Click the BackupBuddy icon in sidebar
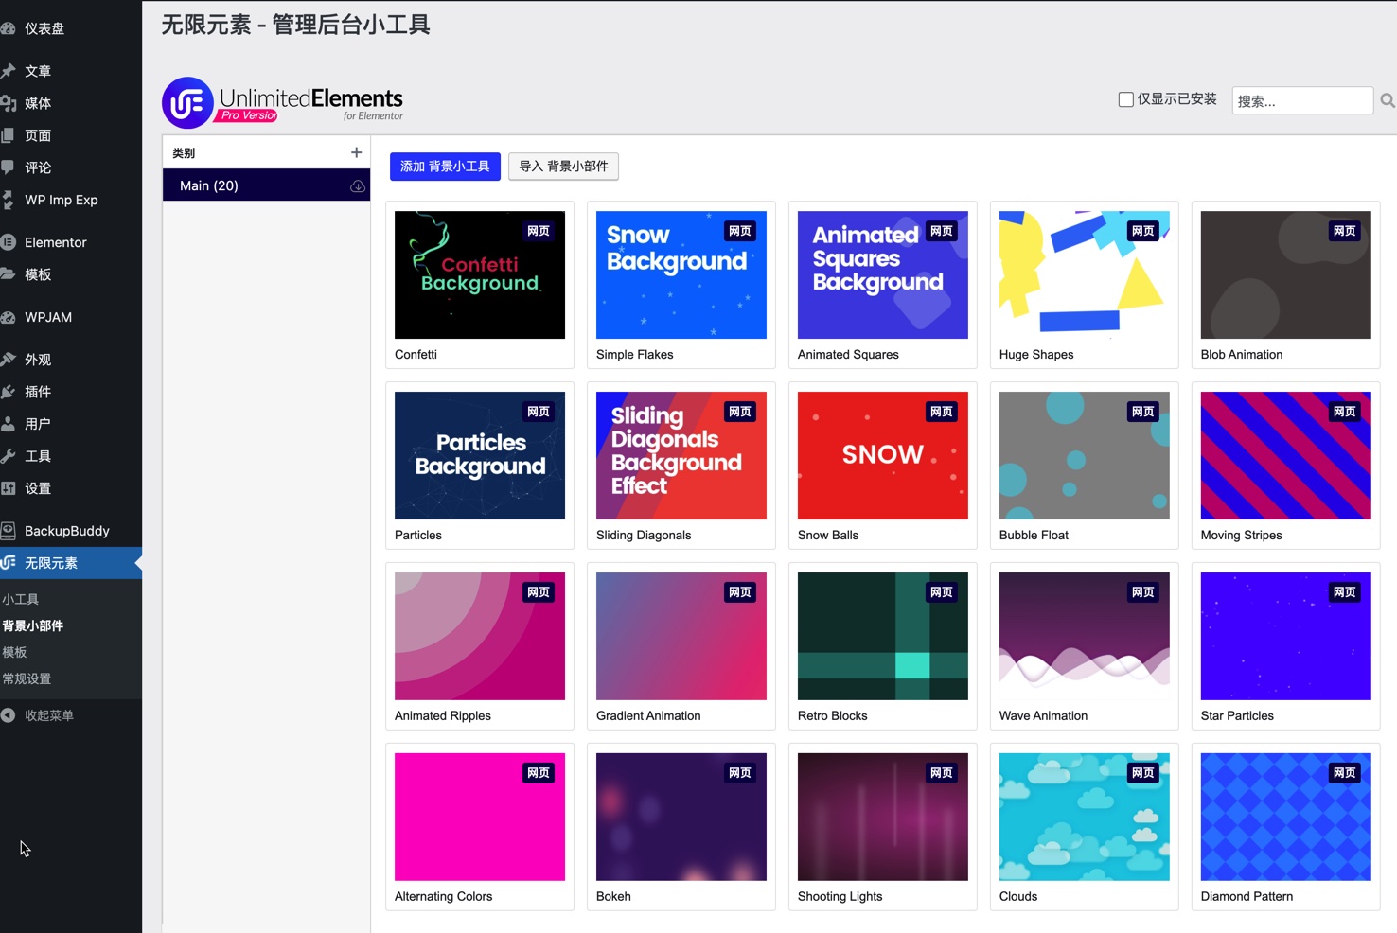This screenshot has width=1397, height=933. coord(8,531)
